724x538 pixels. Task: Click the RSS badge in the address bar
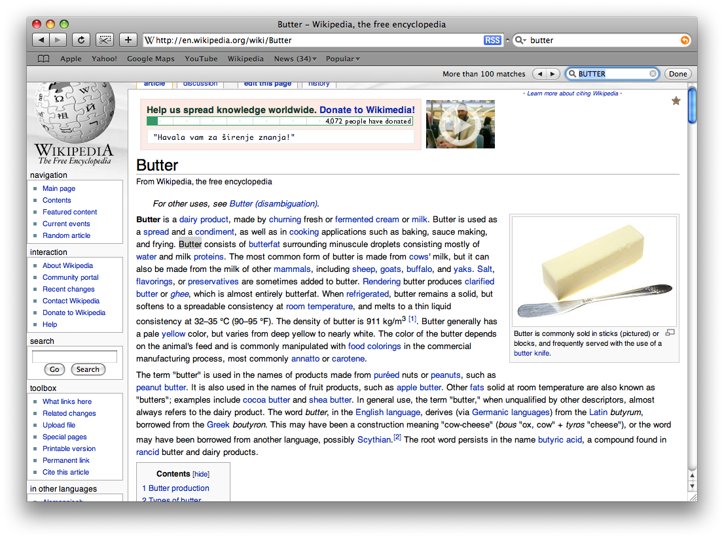click(x=492, y=40)
